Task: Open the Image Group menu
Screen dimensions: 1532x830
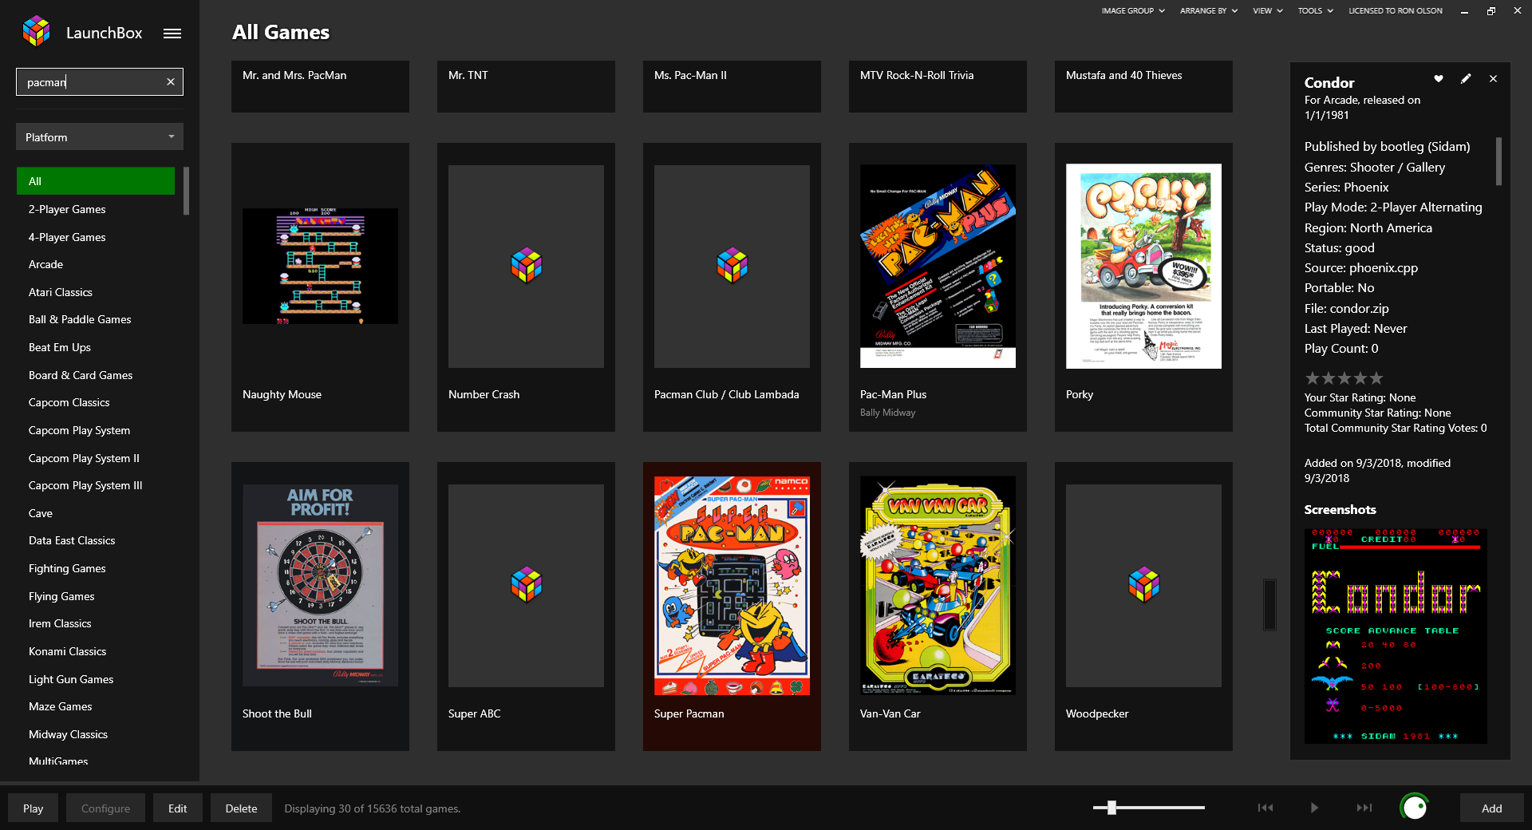Action: [x=1133, y=11]
